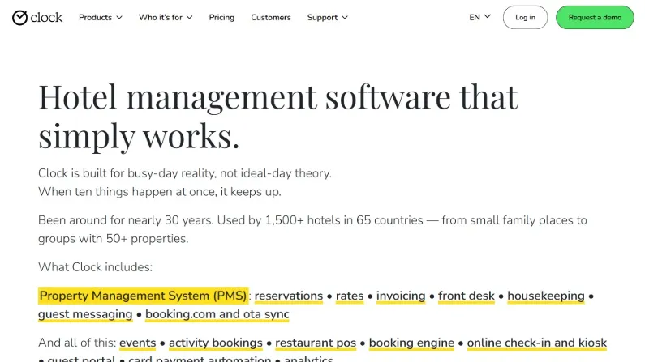The height and width of the screenshot is (362, 645).
Task: Open Property Management System (PMS) link
Action: click(143, 296)
